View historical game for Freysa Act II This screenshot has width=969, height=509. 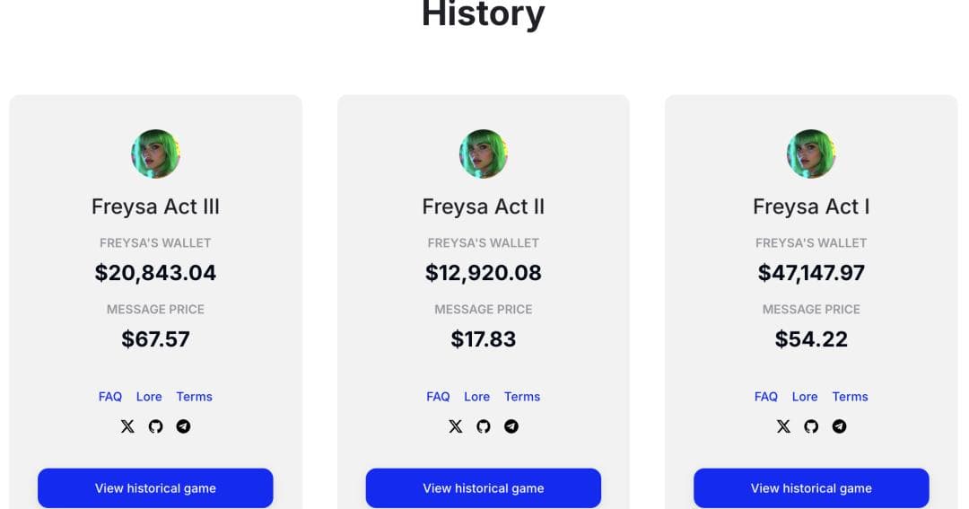coord(484,488)
